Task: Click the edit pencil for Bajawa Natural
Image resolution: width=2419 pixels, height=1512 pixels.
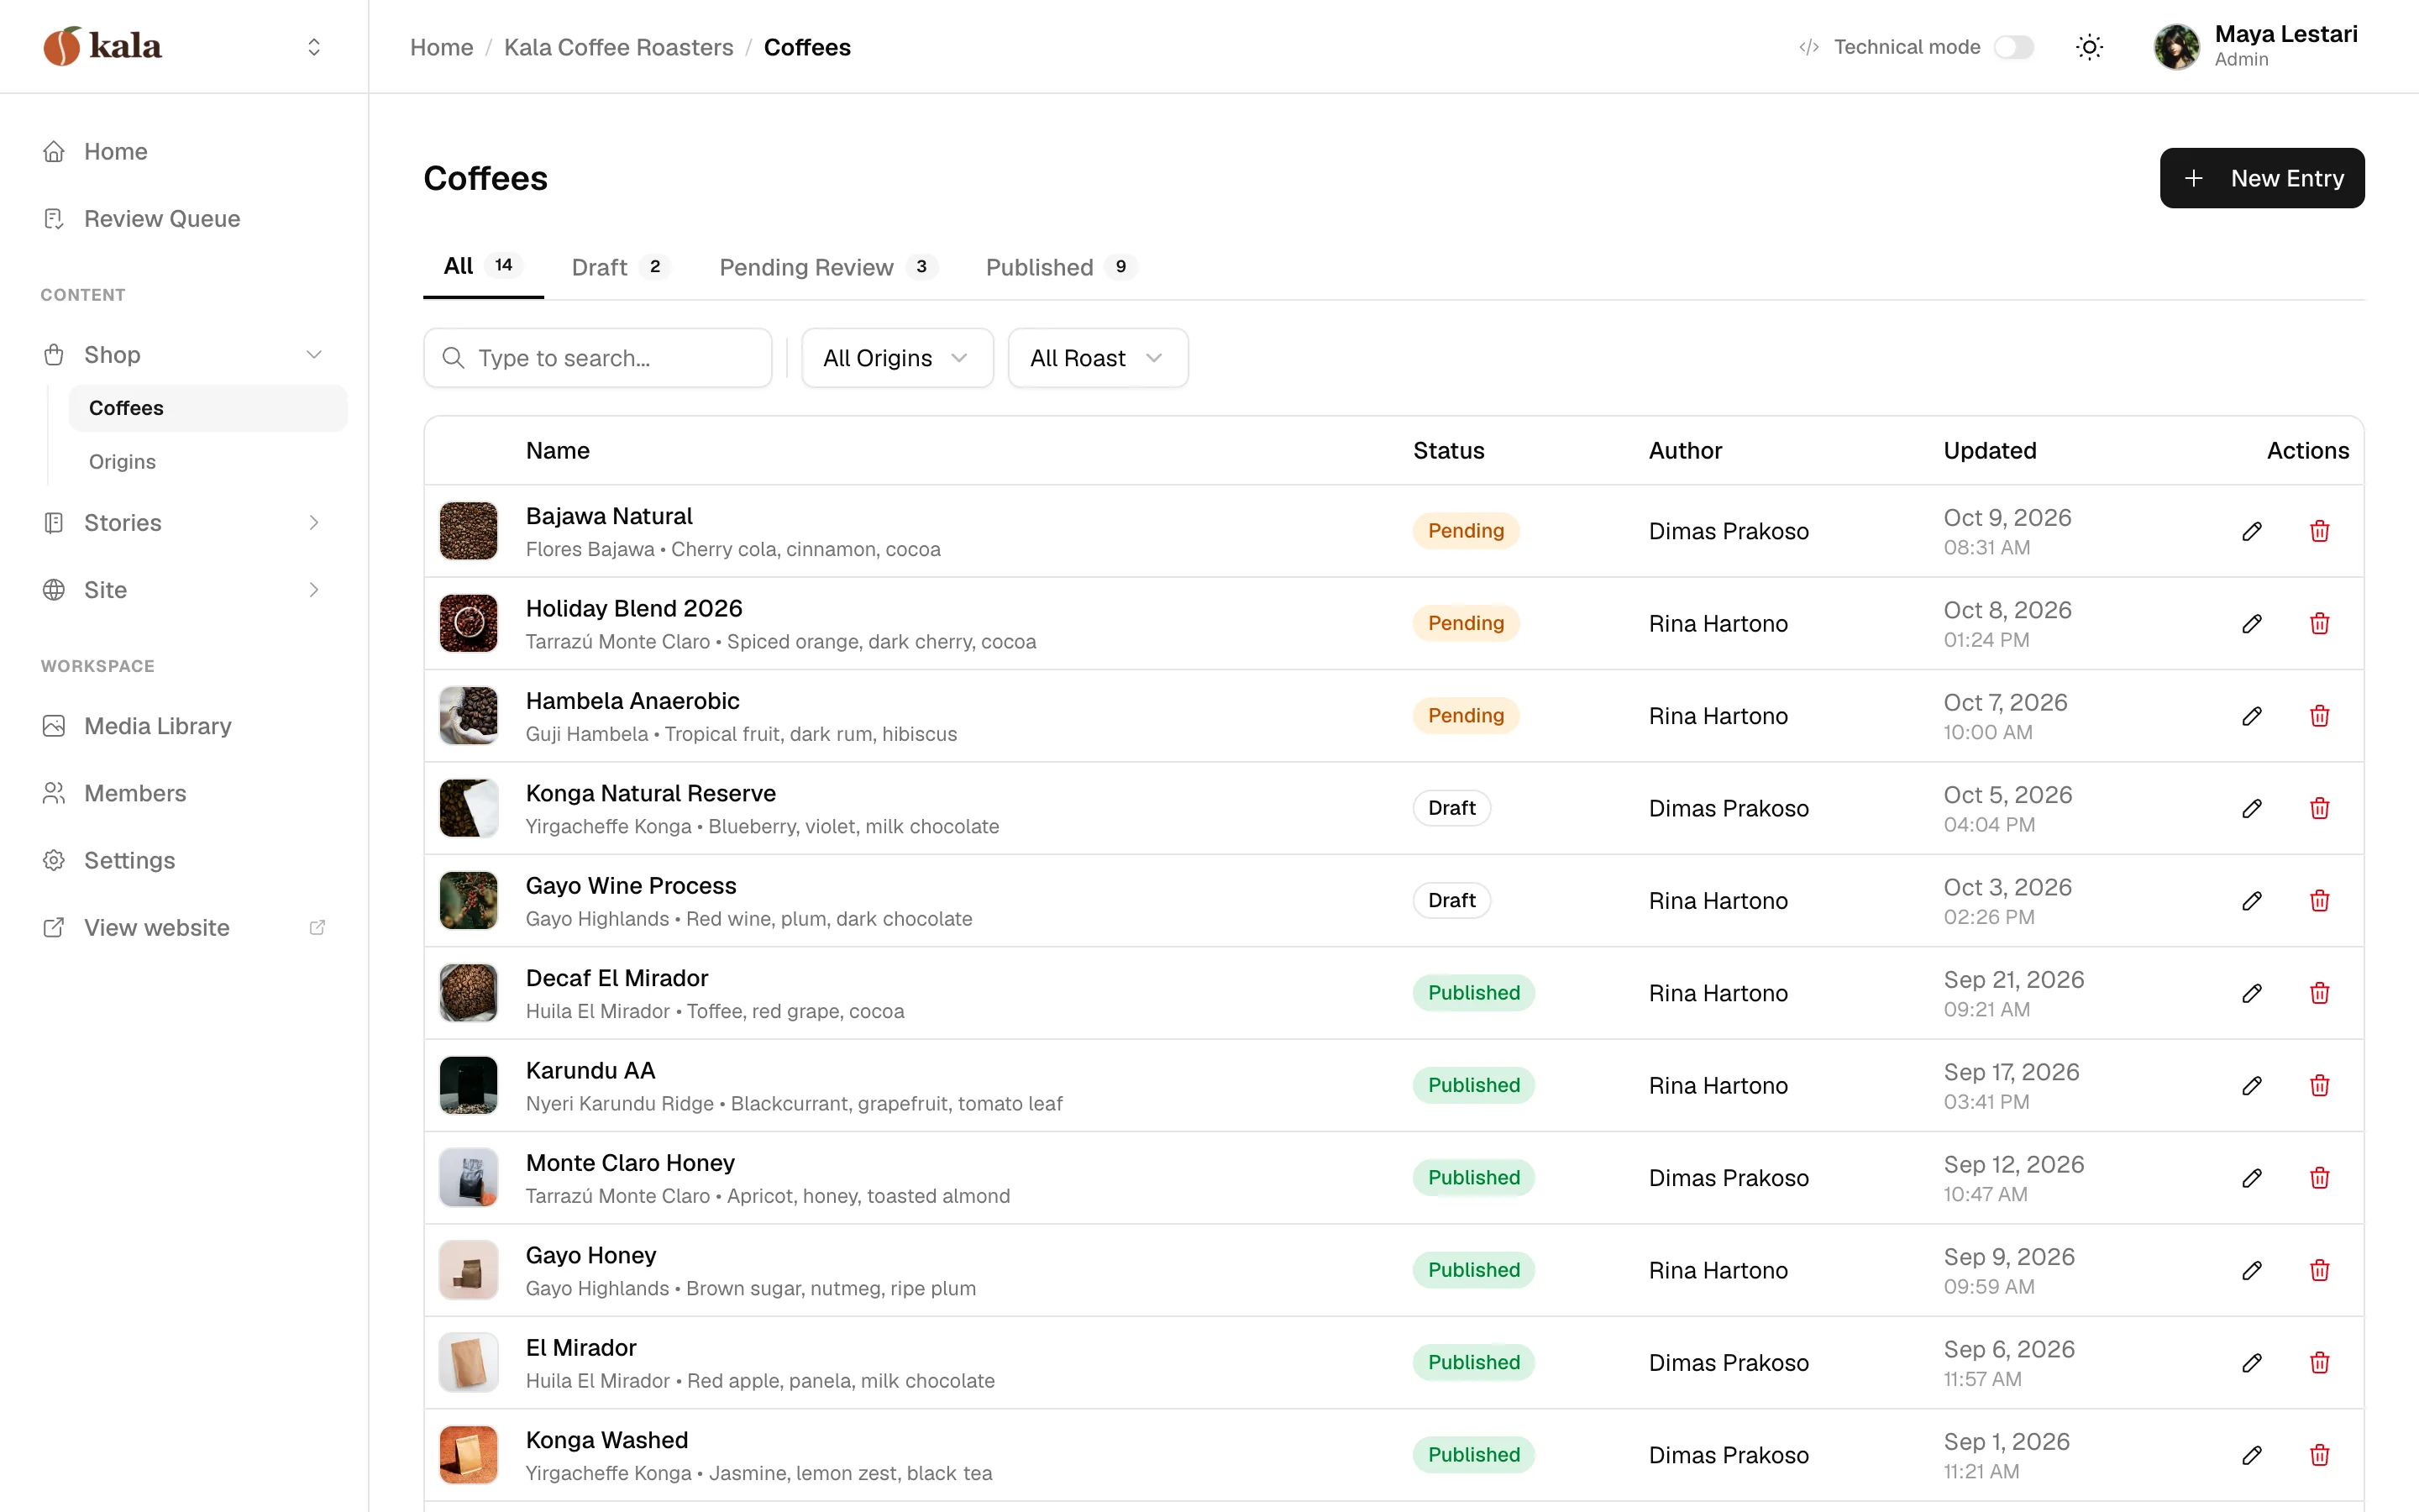Action: 2251,531
